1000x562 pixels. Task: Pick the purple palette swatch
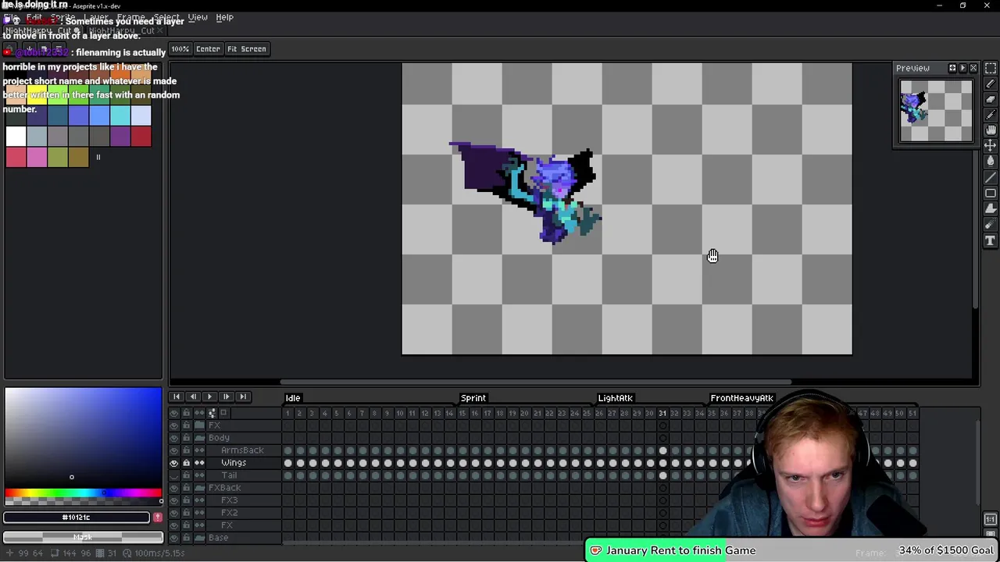pyautogui.click(x=120, y=136)
